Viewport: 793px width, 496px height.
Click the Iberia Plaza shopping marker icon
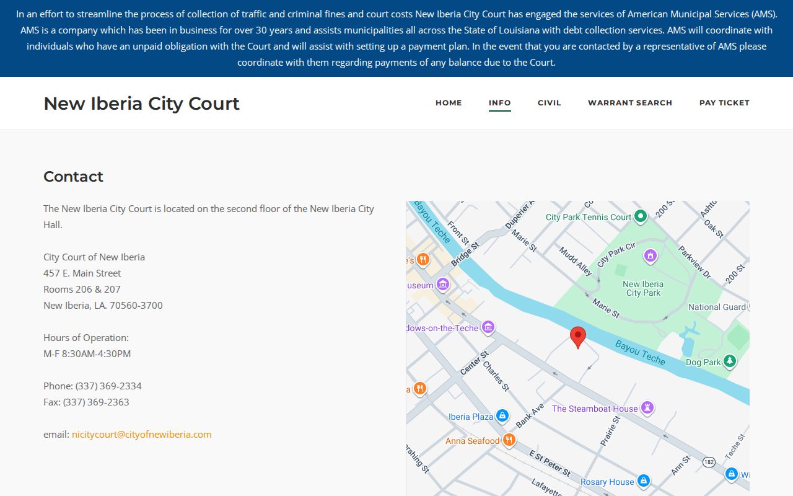coord(503,416)
